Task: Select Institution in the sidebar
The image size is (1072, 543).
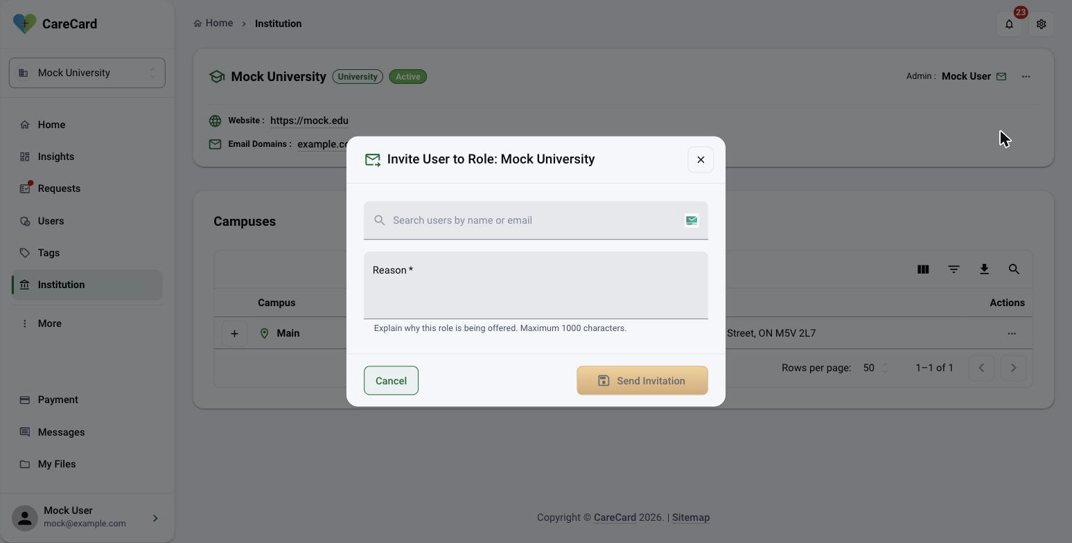Action: [x=87, y=285]
